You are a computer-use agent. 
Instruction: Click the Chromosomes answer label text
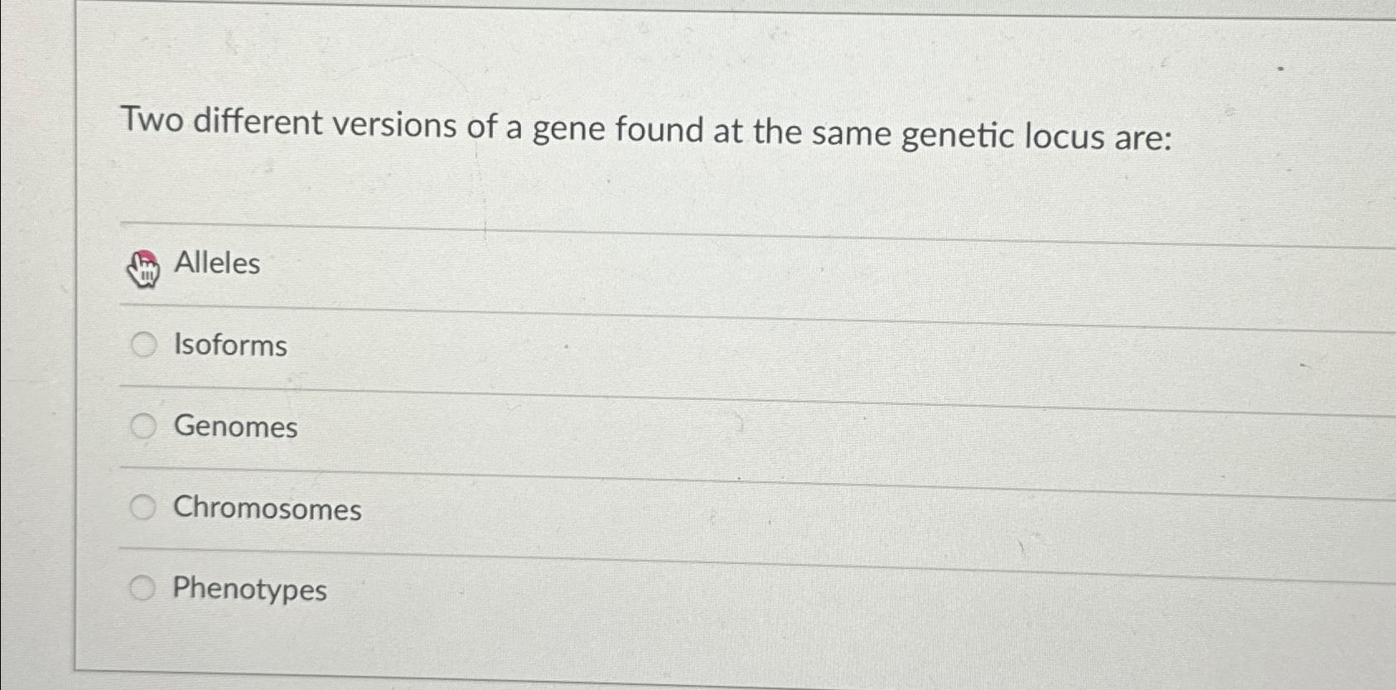point(266,509)
